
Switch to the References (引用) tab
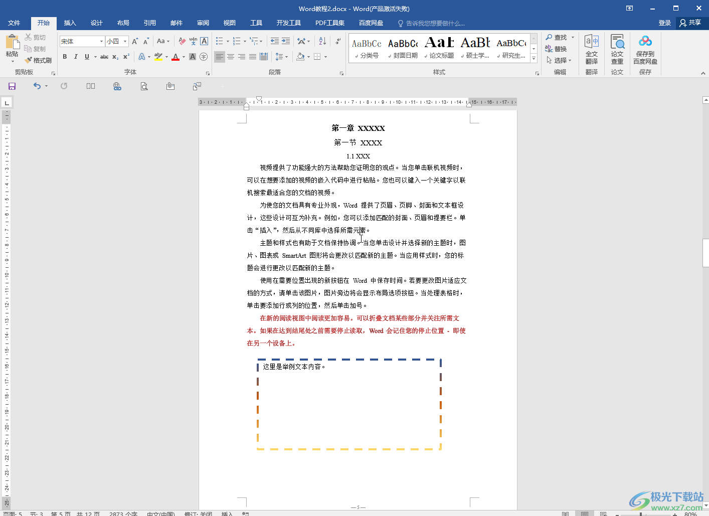click(150, 23)
